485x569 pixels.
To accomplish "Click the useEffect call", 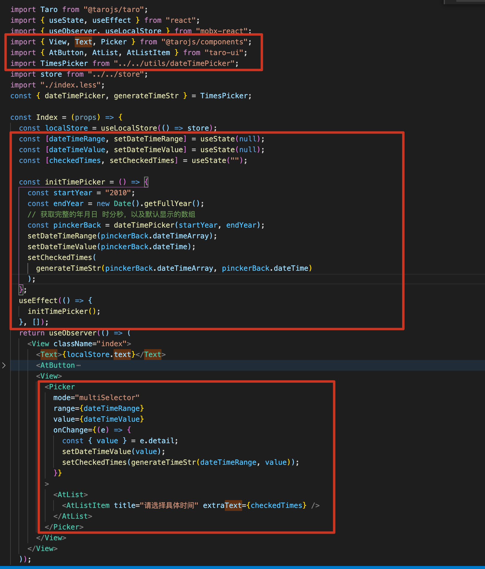I will tap(38, 301).
